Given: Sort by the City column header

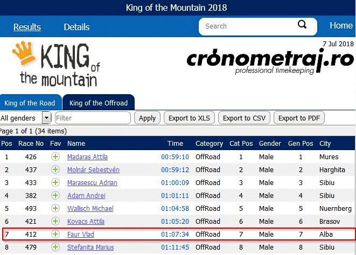Looking at the screenshot, I should [x=325, y=144].
